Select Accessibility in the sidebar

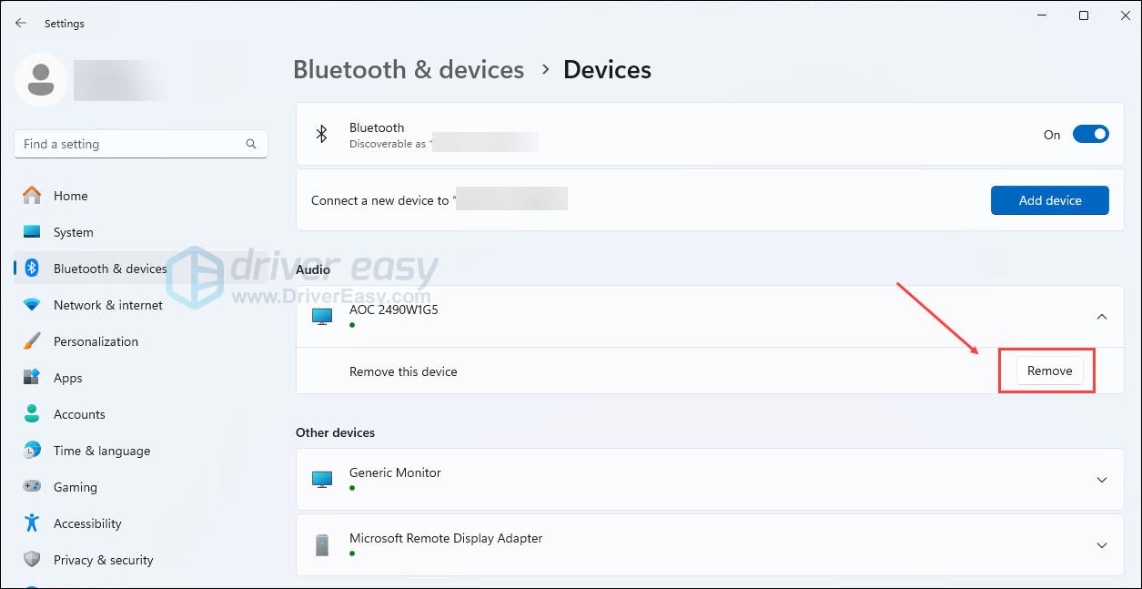[x=87, y=523]
